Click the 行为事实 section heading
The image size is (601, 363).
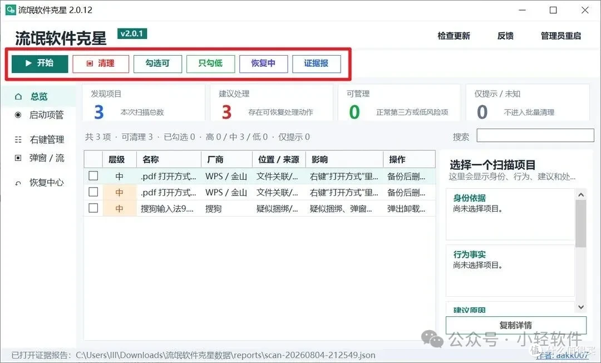point(470,254)
